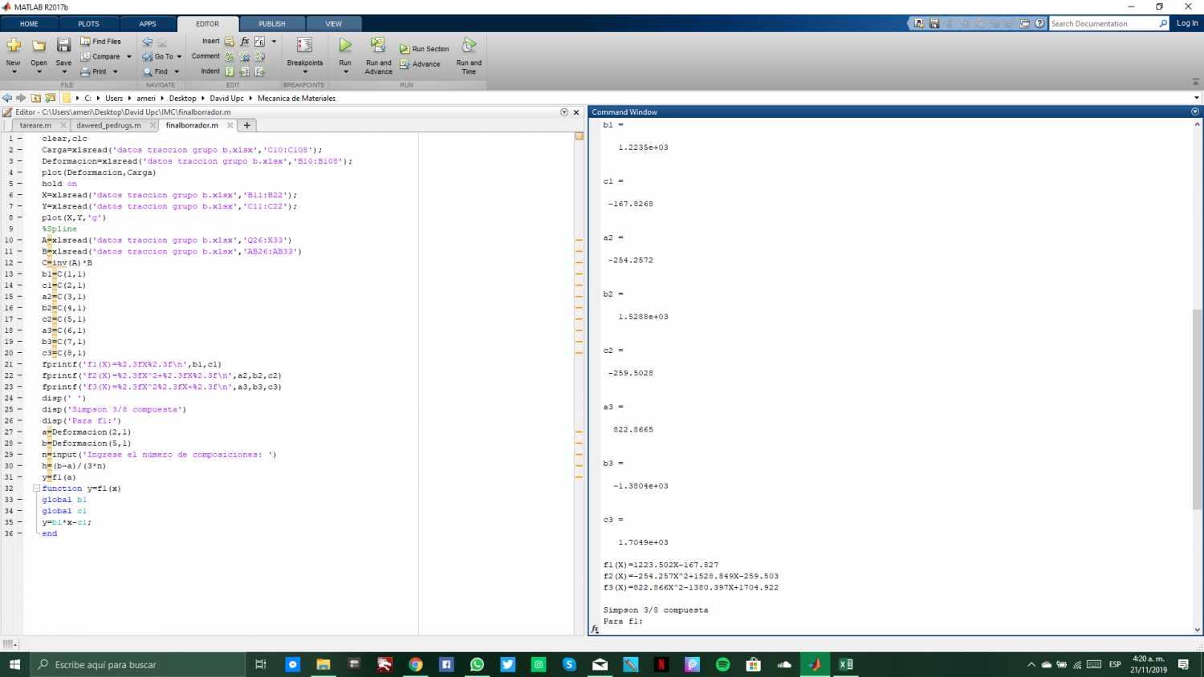Click the Comment percent icon
Screen dimensions: 1204x677
click(230, 57)
